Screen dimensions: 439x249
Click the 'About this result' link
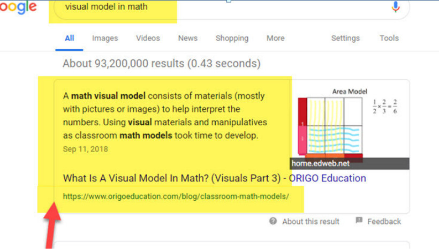tap(311, 222)
